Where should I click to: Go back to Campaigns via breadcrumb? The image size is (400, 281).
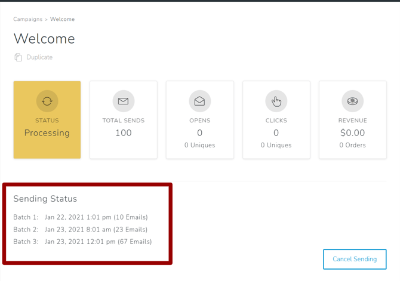[x=27, y=19]
